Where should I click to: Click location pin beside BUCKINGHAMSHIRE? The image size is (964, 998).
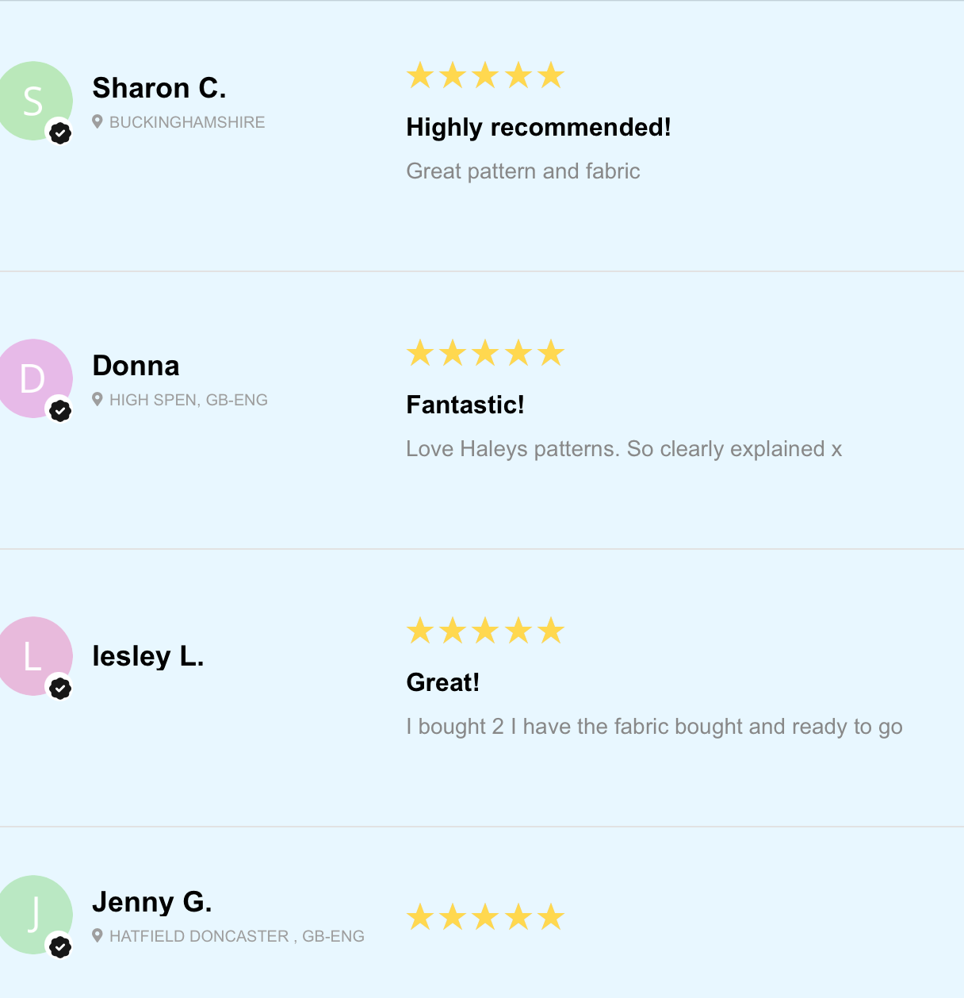click(98, 122)
